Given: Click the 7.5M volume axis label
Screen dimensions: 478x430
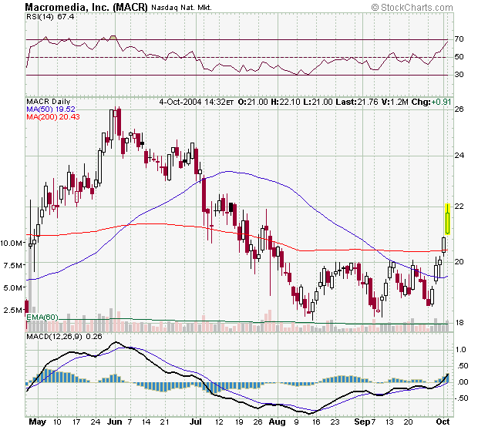Looking at the screenshot, I should coord(13,265).
